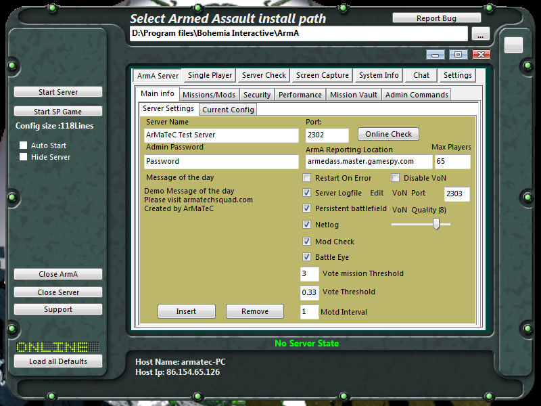
Task: Click the Vote Threshold field showing 0.33
Action: [310, 293]
